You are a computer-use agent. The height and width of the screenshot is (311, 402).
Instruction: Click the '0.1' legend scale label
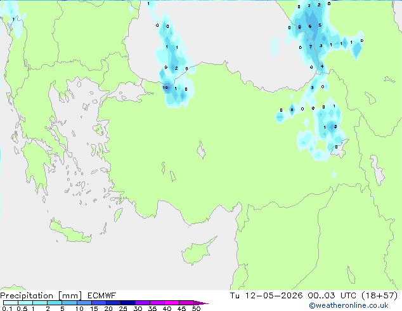click(x=7, y=308)
